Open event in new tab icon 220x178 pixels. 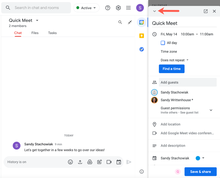coord(206,11)
